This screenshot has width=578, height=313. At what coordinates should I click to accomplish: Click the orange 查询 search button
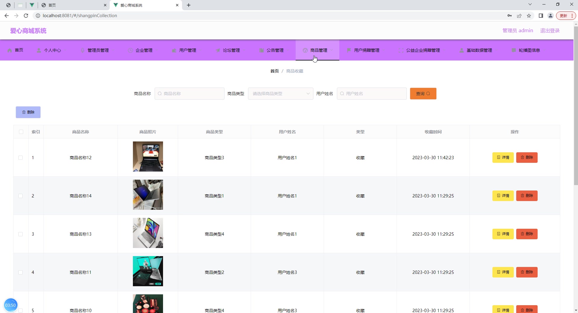(423, 94)
